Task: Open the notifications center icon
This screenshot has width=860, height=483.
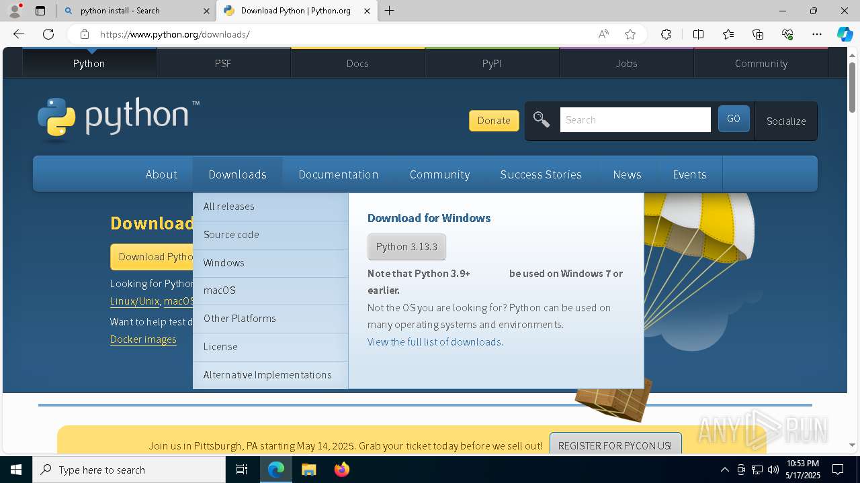Action: click(x=838, y=470)
